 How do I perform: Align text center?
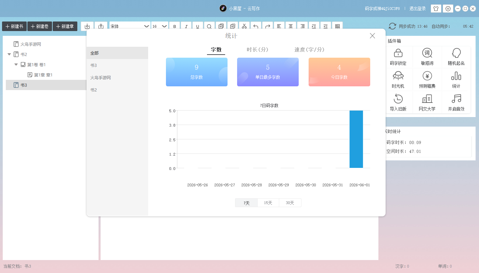[291, 26]
